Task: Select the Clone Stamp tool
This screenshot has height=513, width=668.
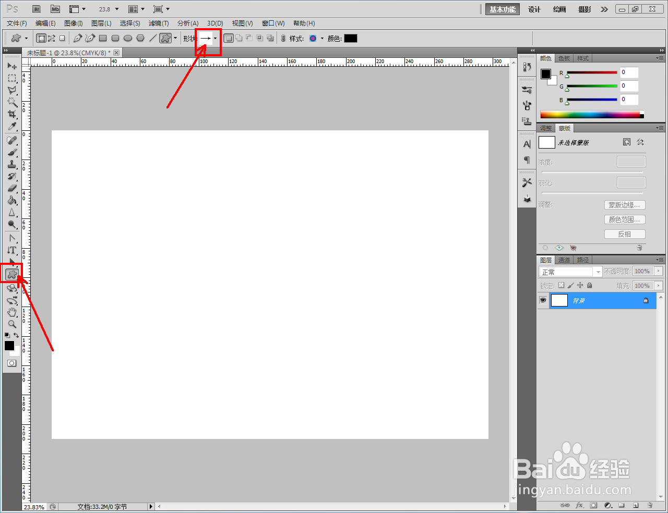Action: 12,164
